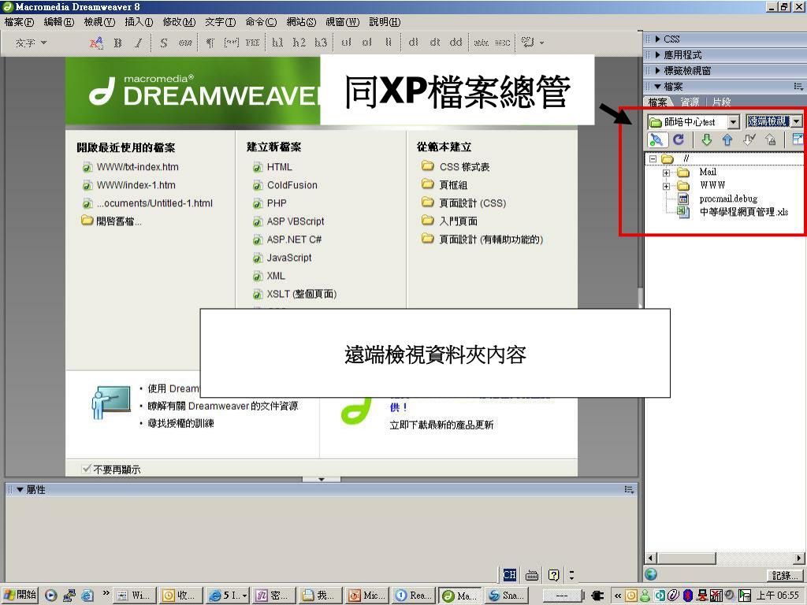The width and height of the screenshot is (807, 605).
Task: Click the language bar help icon
Action: pyautogui.click(x=554, y=574)
